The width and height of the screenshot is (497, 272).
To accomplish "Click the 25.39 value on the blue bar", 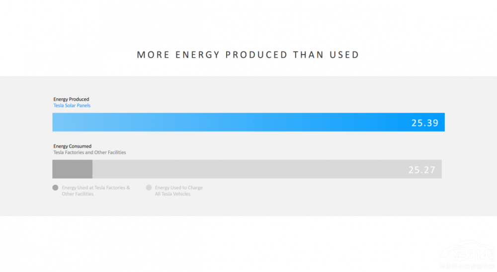I will pos(425,123).
